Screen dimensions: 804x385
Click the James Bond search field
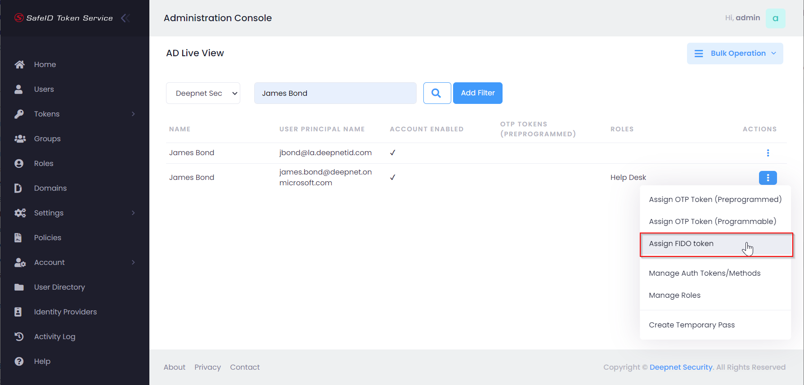pos(335,93)
